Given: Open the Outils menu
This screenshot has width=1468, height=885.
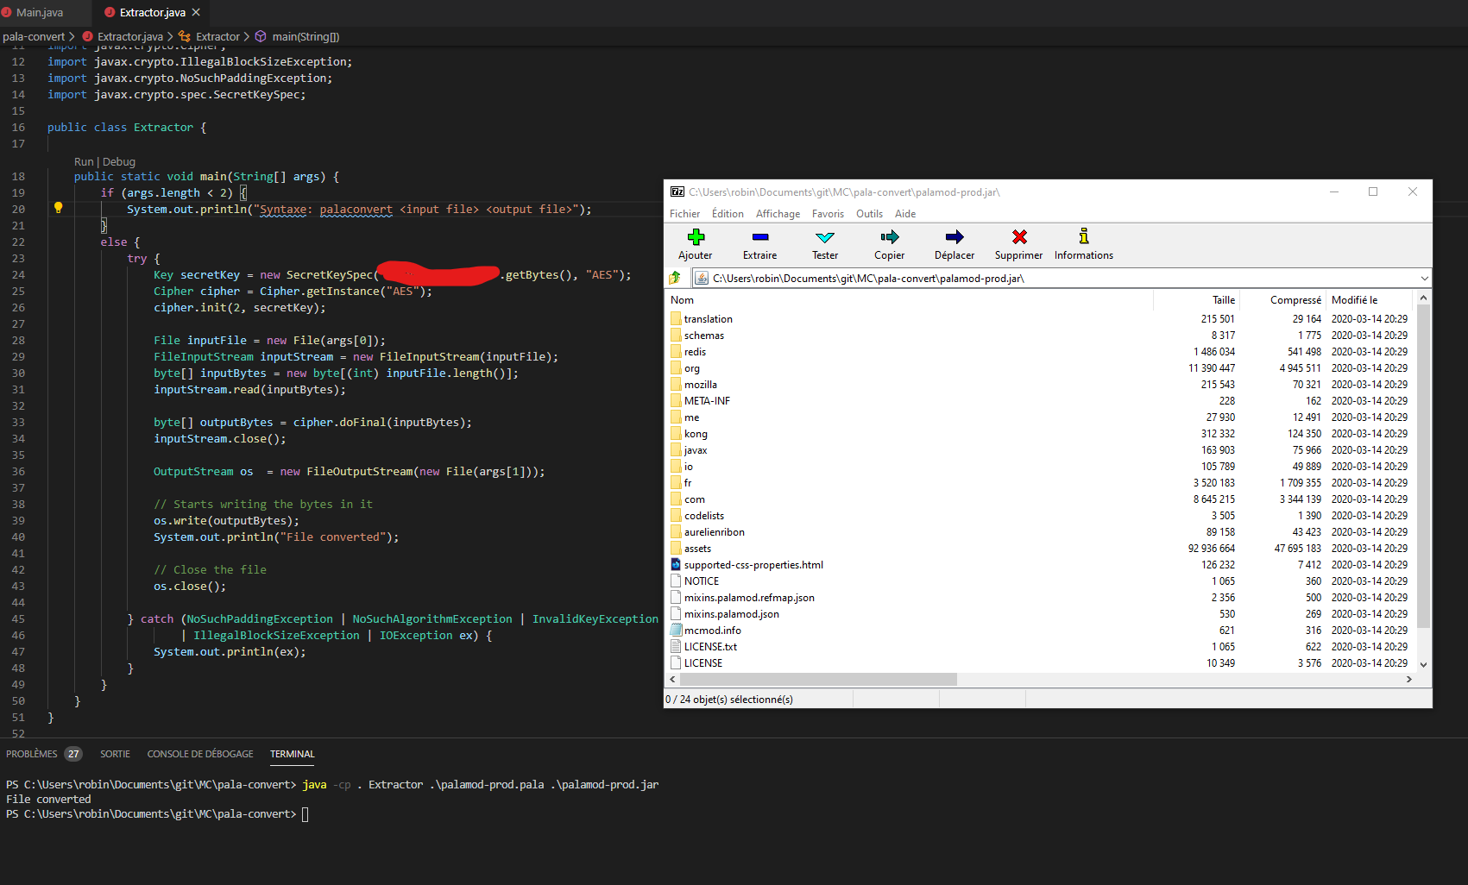Looking at the screenshot, I should [x=869, y=214].
